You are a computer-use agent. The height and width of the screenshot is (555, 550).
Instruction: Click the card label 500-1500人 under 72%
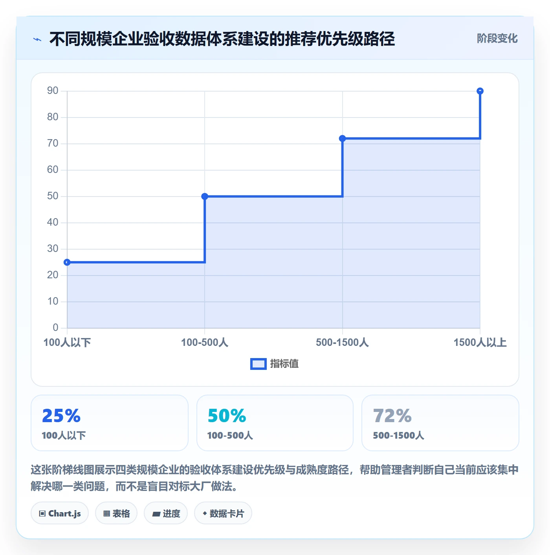pos(398,436)
